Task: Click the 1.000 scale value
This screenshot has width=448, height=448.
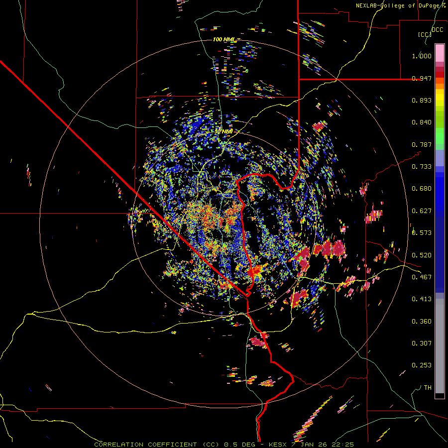Action: (x=422, y=56)
